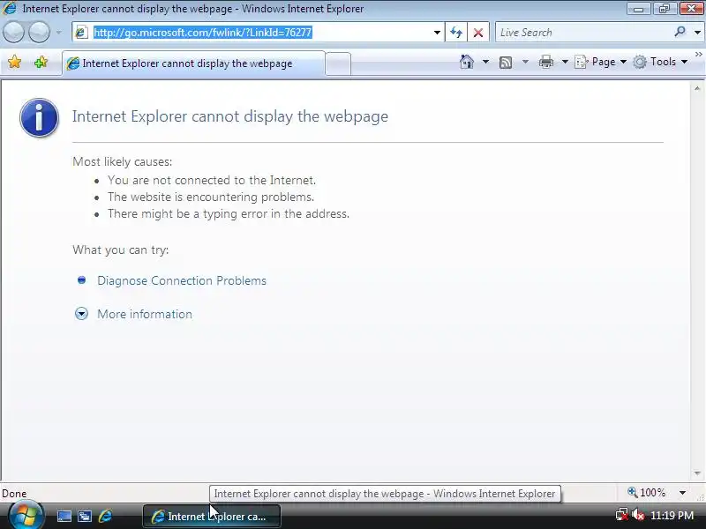Click inside the Live Search box
This screenshot has height=529, width=706.
coord(583,33)
